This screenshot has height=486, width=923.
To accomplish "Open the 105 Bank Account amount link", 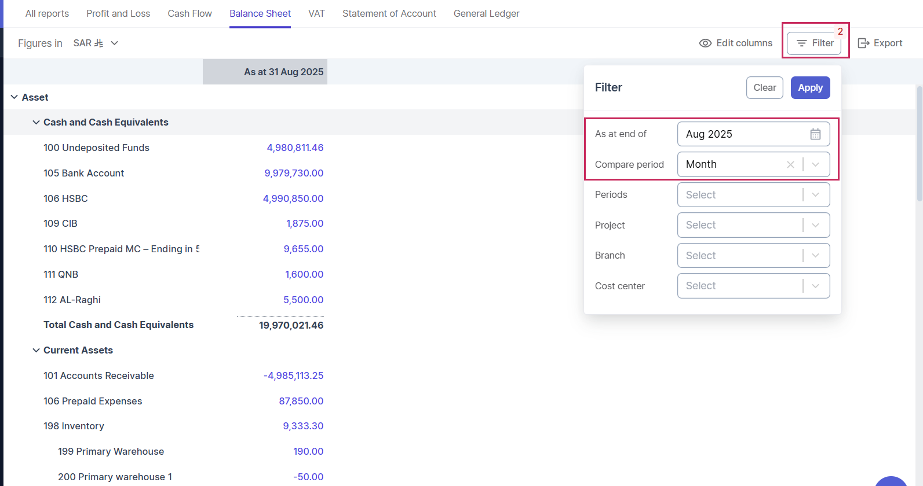I will (294, 173).
